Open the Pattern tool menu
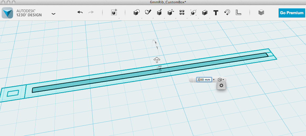The width and height of the screenshot is (306, 136). [182, 12]
